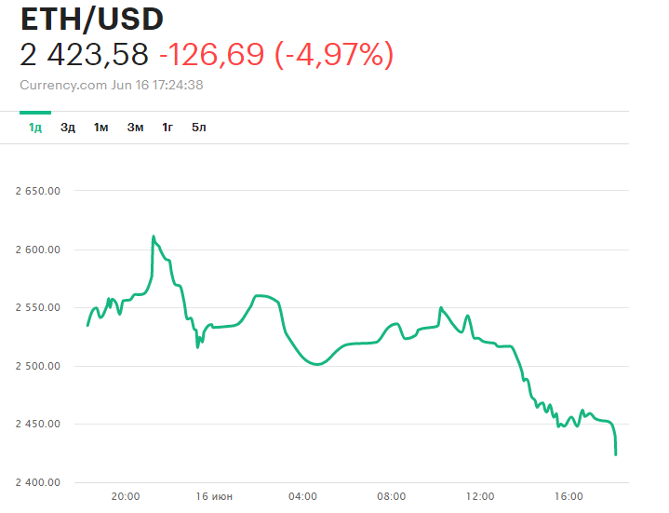Click the 2 400.00 y-axis label
This screenshot has height=513, width=669.
point(38,482)
